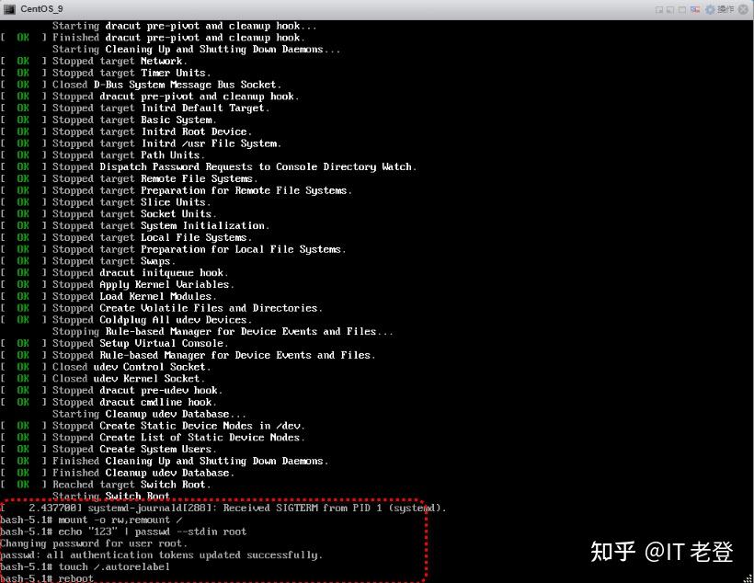The height and width of the screenshot is (583, 754).
Task: Click the 知乎 @IT 老登 watermark
Action: (x=660, y=552)
